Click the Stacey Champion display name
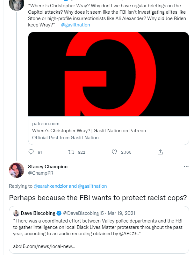Screen dimensions: 194x255 (48, 167)
